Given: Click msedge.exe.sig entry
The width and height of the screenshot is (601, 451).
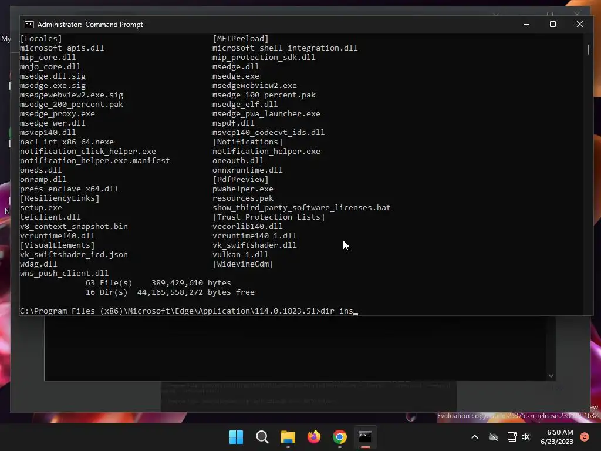Looking at the screenshot, I should 53,86.
